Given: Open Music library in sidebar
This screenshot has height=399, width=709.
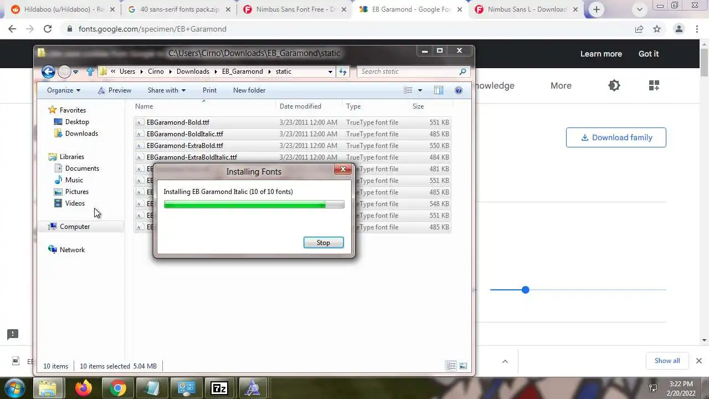Looking at the screenshot, I should tap(74, 180).
